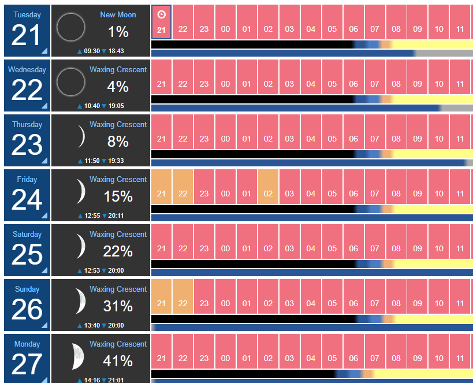
Task: Click hour 07 cell on Wednesday 22
Action: click(x=375, y=77)
